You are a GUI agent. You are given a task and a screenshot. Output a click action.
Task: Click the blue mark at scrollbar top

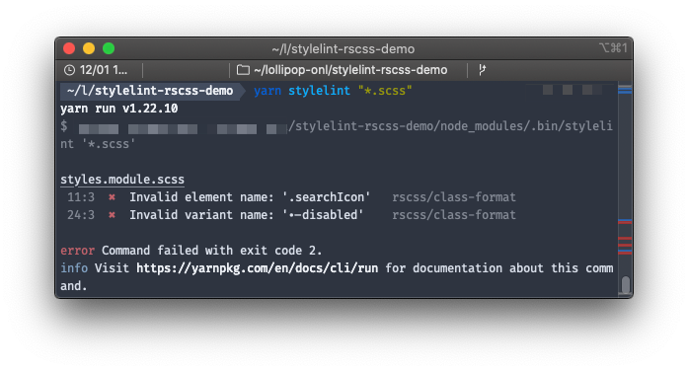(x=625, y=90)
